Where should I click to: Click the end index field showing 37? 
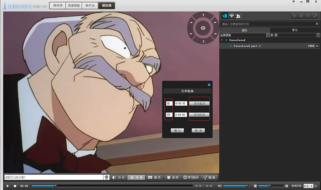[169, 114]
